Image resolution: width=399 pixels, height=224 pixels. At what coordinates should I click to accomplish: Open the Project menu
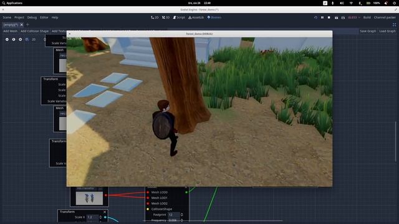[x=19, y=17]
